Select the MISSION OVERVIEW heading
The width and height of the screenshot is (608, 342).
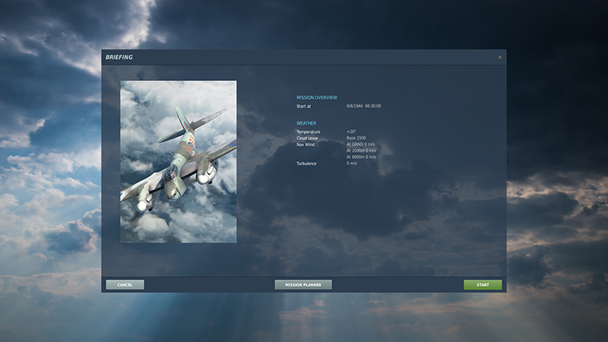[317, 97]
